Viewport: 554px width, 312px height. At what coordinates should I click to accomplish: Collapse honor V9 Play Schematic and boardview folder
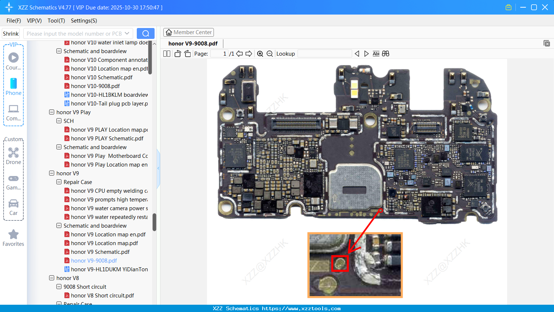coord(59,147)
